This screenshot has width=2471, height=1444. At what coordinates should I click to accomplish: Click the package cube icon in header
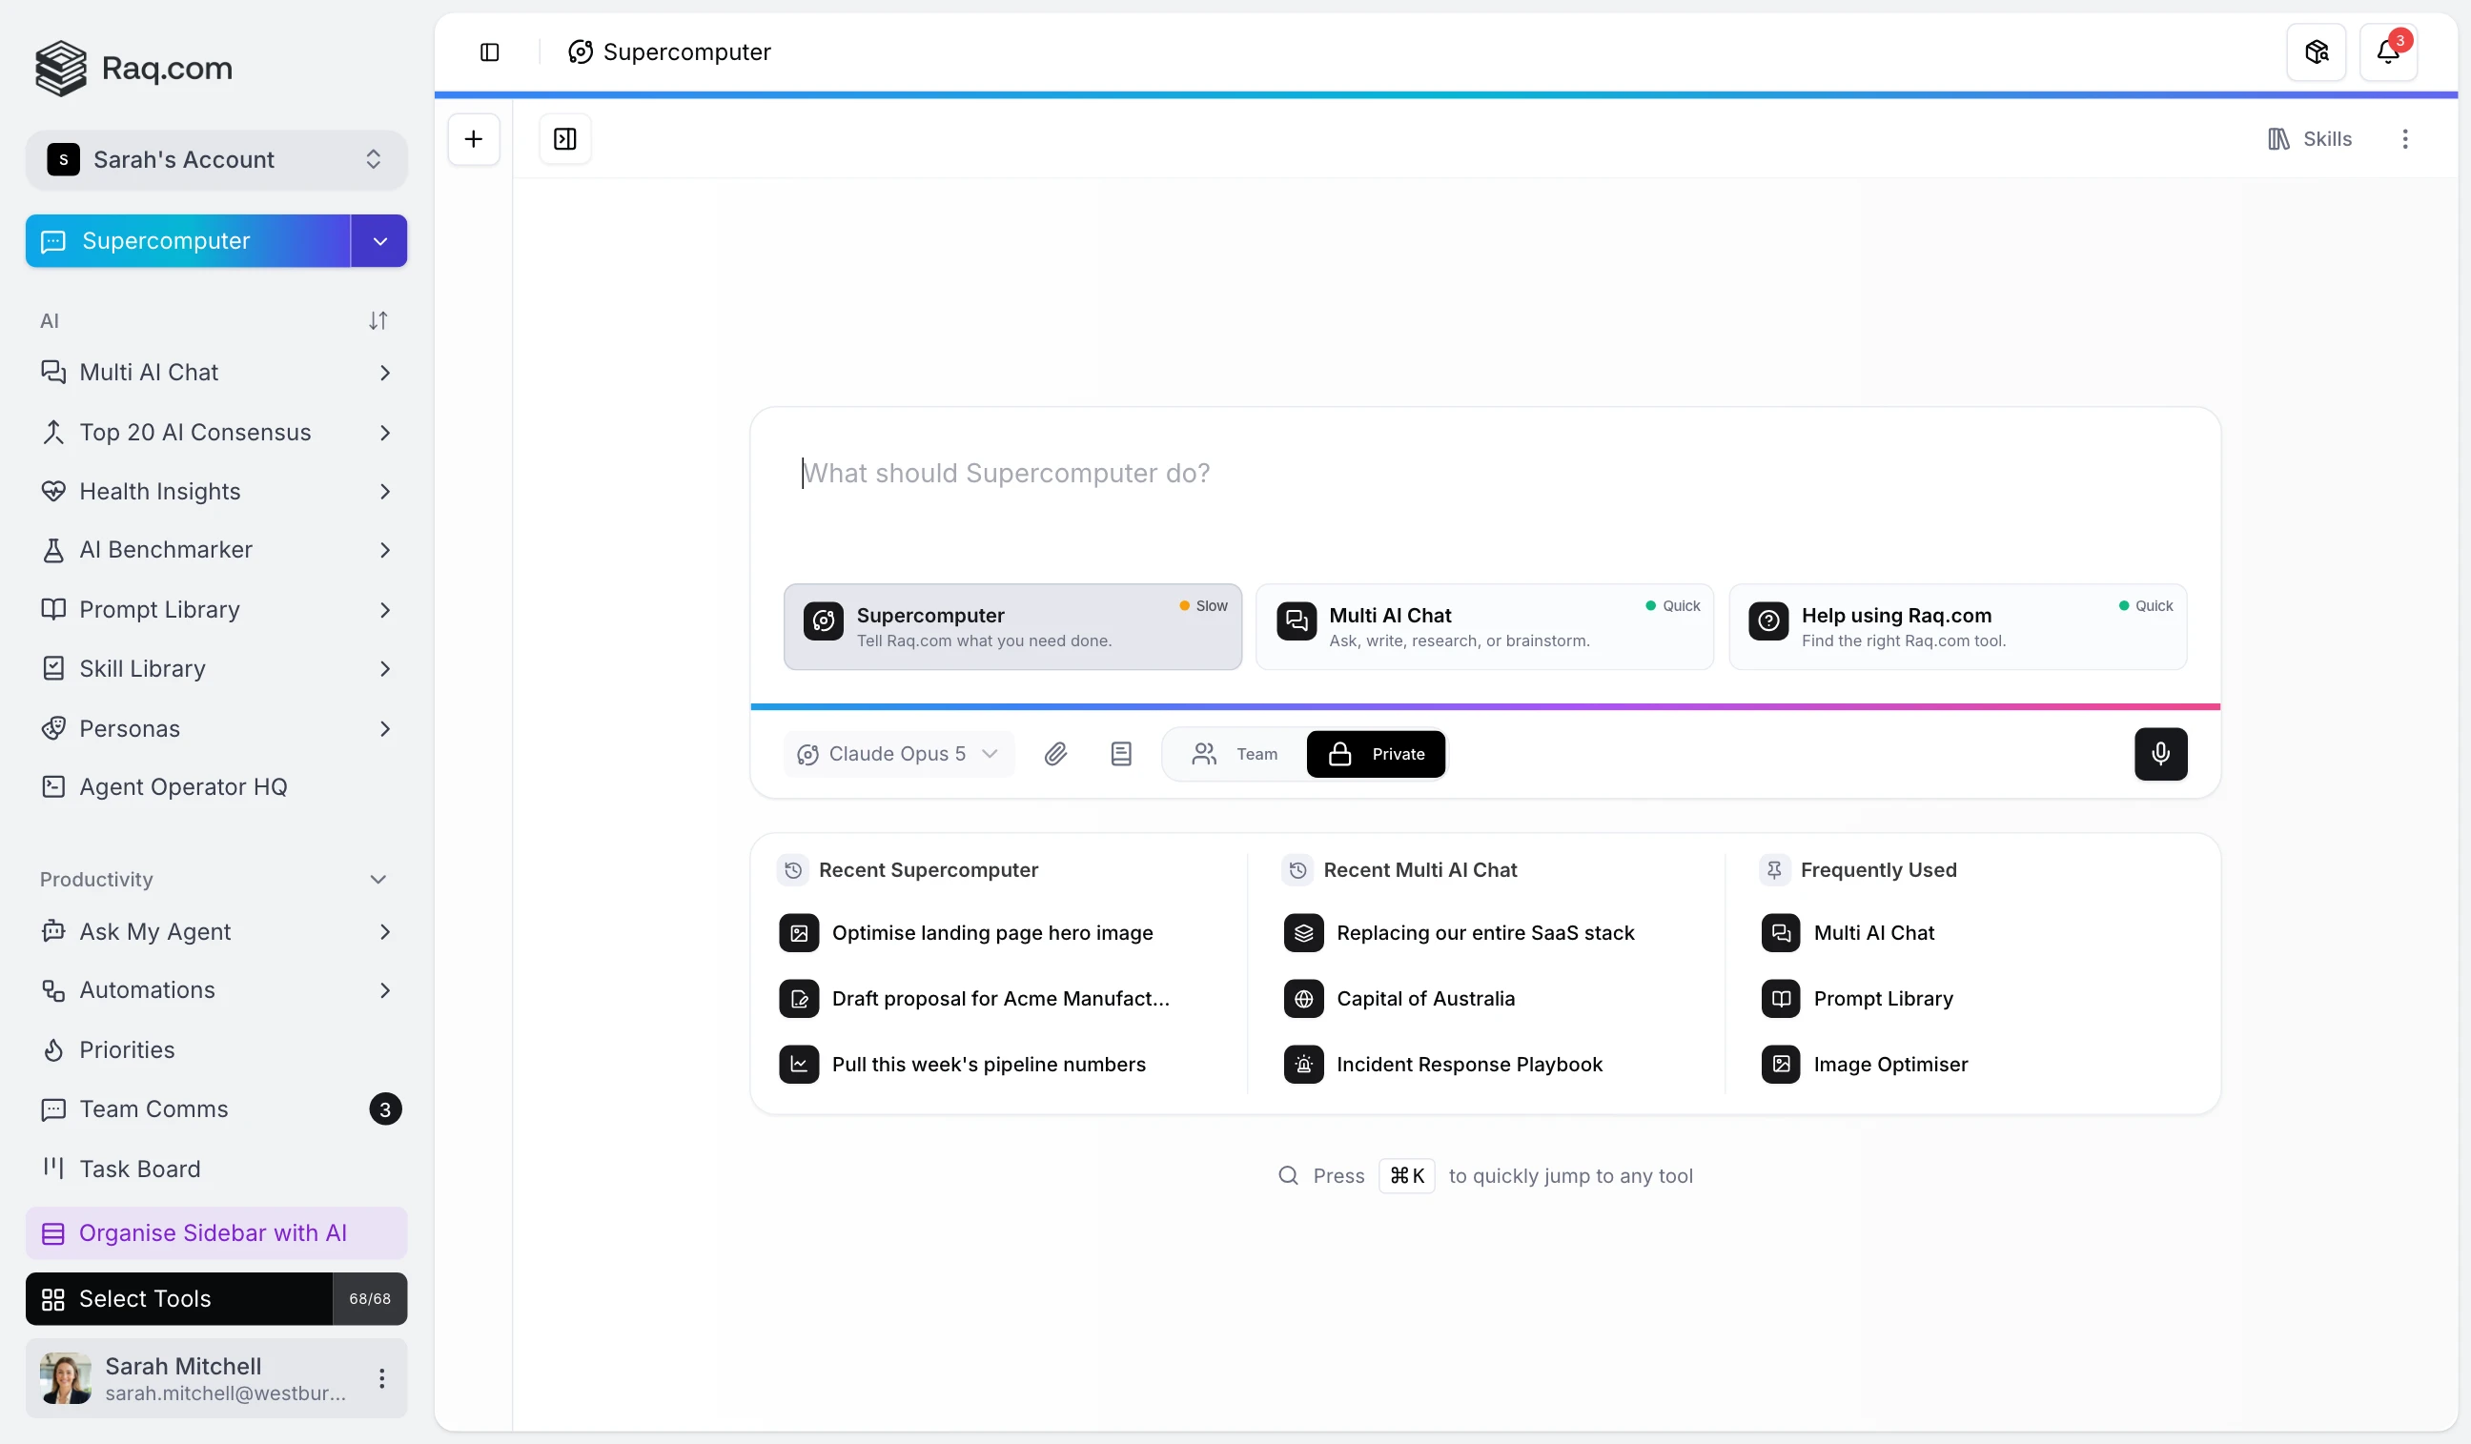(2316, 52)
